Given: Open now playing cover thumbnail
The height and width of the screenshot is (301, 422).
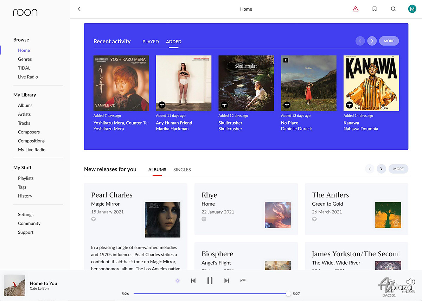Looking at the screenshot, I should click(x=14, y=286).
